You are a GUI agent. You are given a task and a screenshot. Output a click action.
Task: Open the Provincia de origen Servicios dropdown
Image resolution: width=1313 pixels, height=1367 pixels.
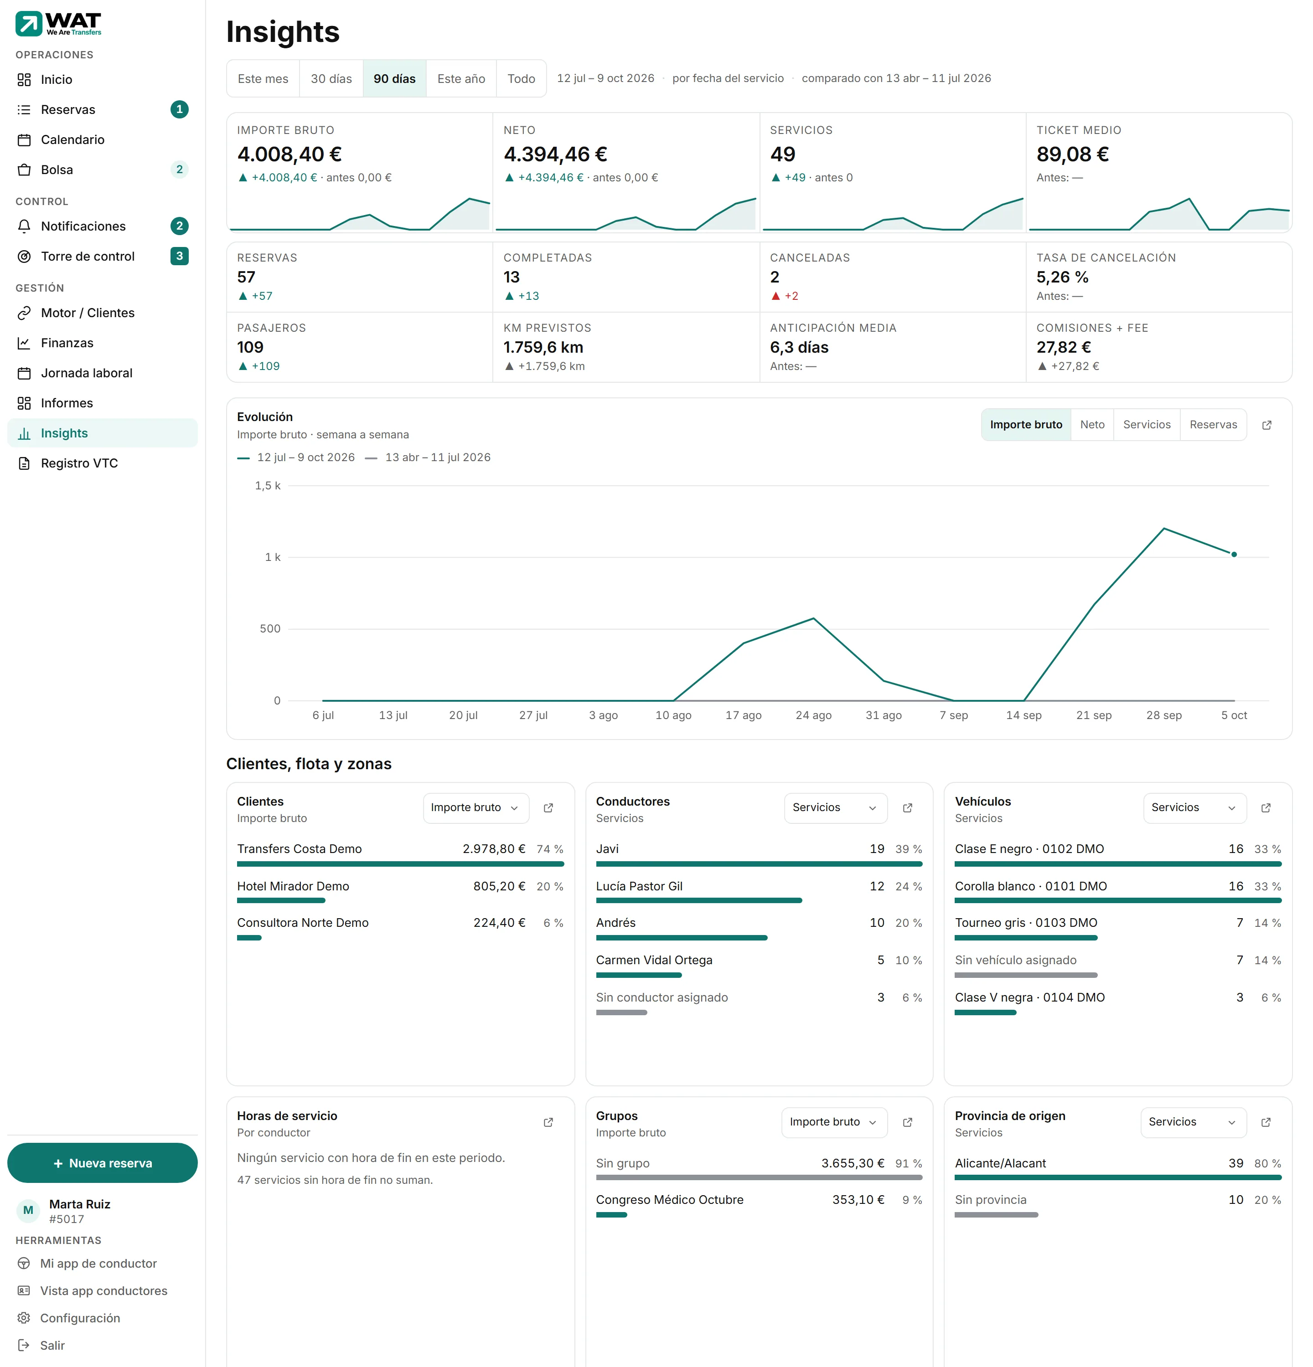1193,1122
